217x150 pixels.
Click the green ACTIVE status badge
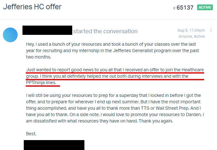(205, 7)
